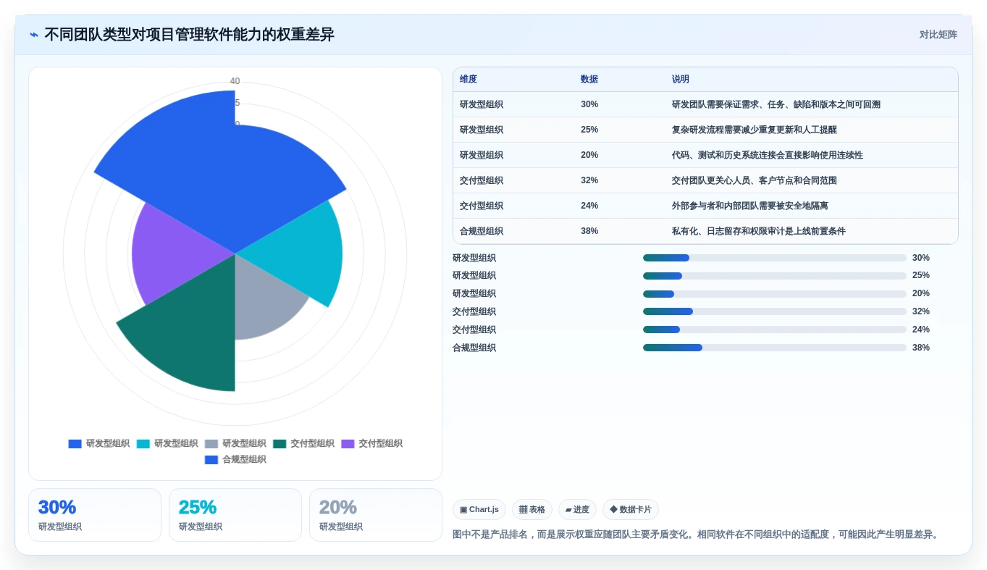The width and height of the screenshot is (987, 570).
Task: Click the 说明 column header
Action: [681, 79]
